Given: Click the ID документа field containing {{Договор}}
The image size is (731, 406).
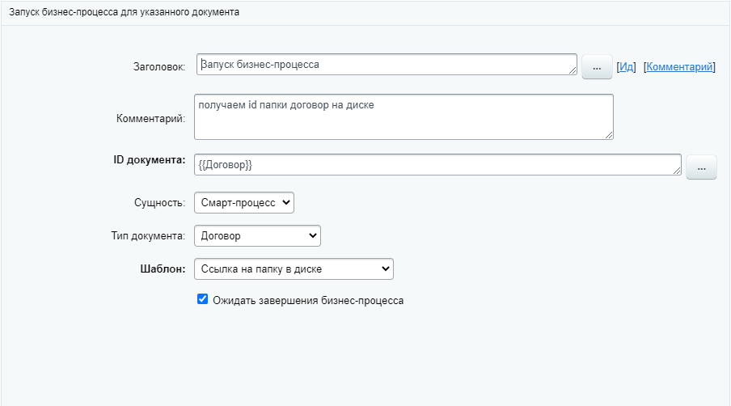Looking at the screenshot, I should point(437,164).
